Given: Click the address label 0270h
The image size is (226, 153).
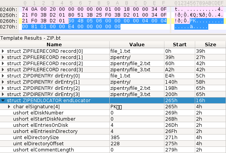Looking at the screenshot, I should (8, 27).
